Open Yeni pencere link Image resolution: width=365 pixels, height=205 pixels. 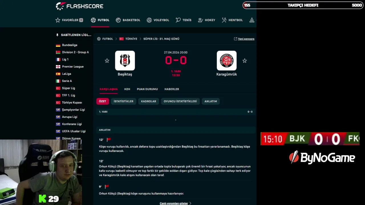[x=246, y=39]
